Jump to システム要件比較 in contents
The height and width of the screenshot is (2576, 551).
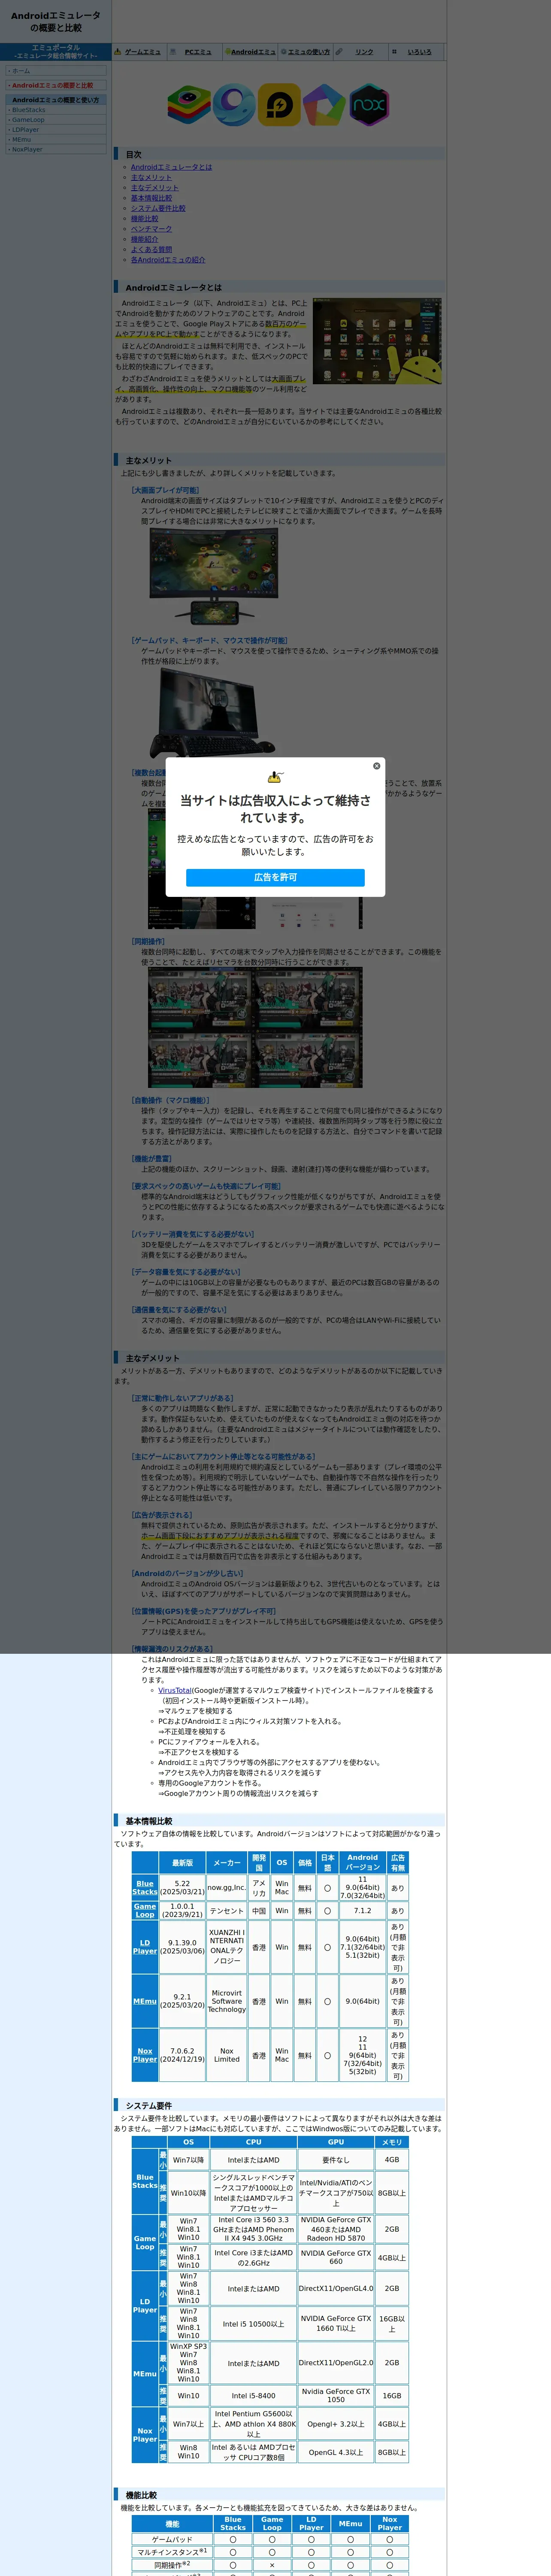(x=158, y=208)
